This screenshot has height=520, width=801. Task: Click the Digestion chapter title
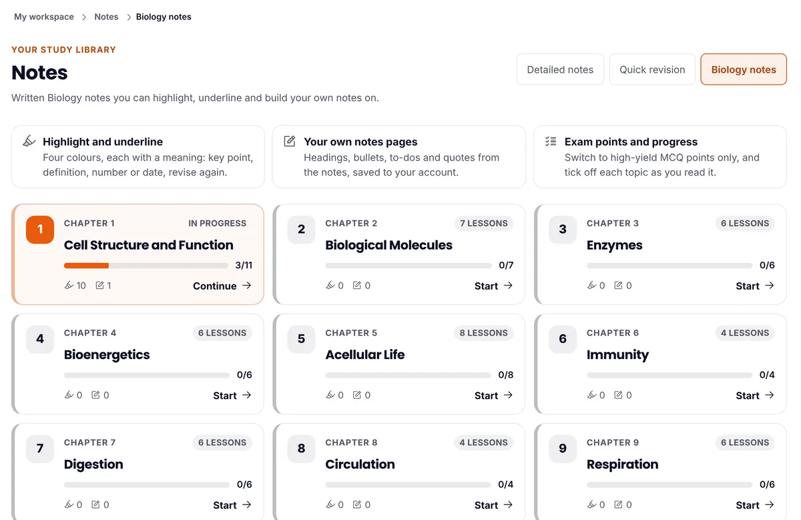click(93, 464)
